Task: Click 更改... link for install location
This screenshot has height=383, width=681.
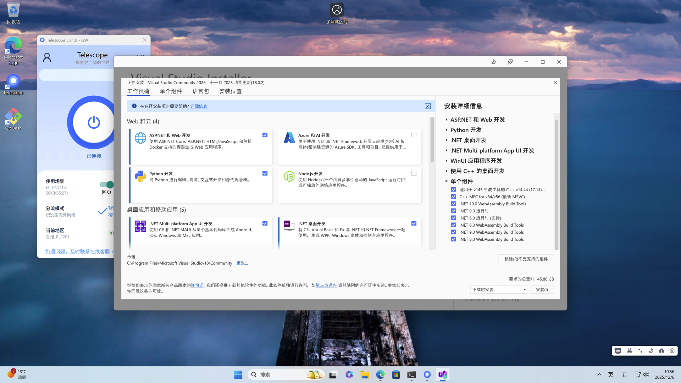Action: pos(242,263)
